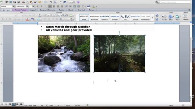Click the Paste clipboard icon
This screenshot has height=109, width=195.
click(x=31, y=2)
